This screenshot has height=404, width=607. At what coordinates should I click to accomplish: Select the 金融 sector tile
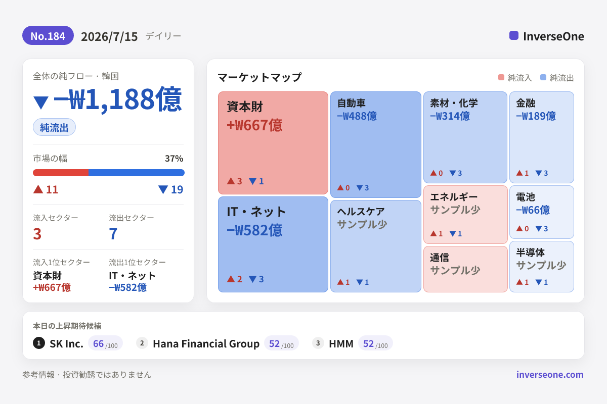[x=542, y=137]
